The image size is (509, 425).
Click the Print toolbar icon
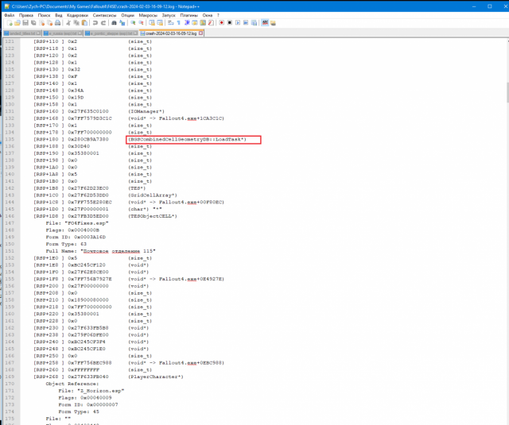tap(58, 23)
